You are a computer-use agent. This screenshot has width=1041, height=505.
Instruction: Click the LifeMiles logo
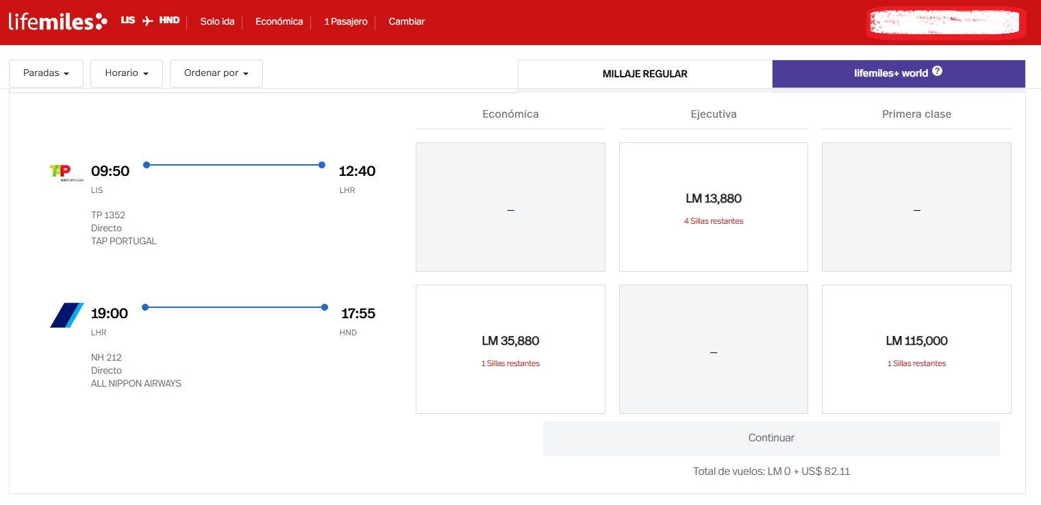tap(58, 22)
